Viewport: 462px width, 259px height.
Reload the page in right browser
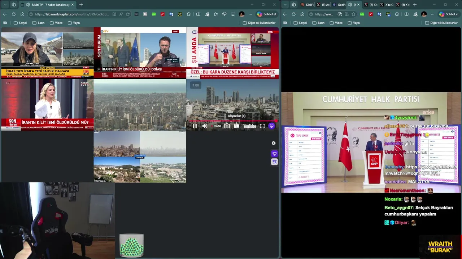point(293,14)
